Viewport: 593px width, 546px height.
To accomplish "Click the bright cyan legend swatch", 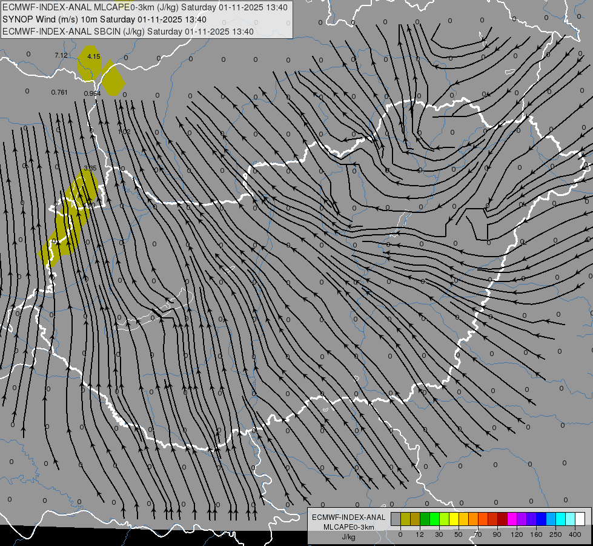I will (x=562, y=519).
